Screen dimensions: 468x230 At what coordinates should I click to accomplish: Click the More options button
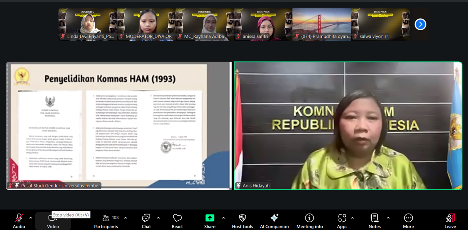[x=408, y=220]
